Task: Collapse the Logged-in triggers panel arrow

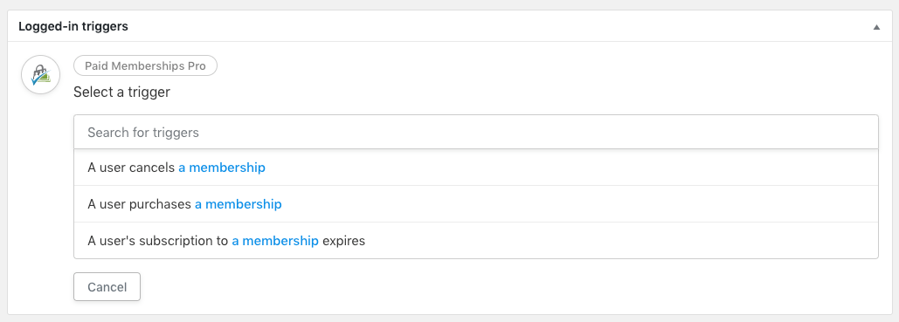Action: pyautogui.click(x=876, y=27)
